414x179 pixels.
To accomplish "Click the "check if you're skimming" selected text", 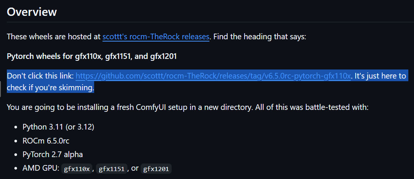I will pos(50,88).
